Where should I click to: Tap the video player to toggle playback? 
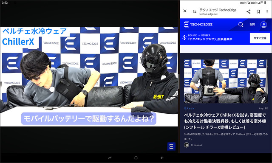point(89,76)
